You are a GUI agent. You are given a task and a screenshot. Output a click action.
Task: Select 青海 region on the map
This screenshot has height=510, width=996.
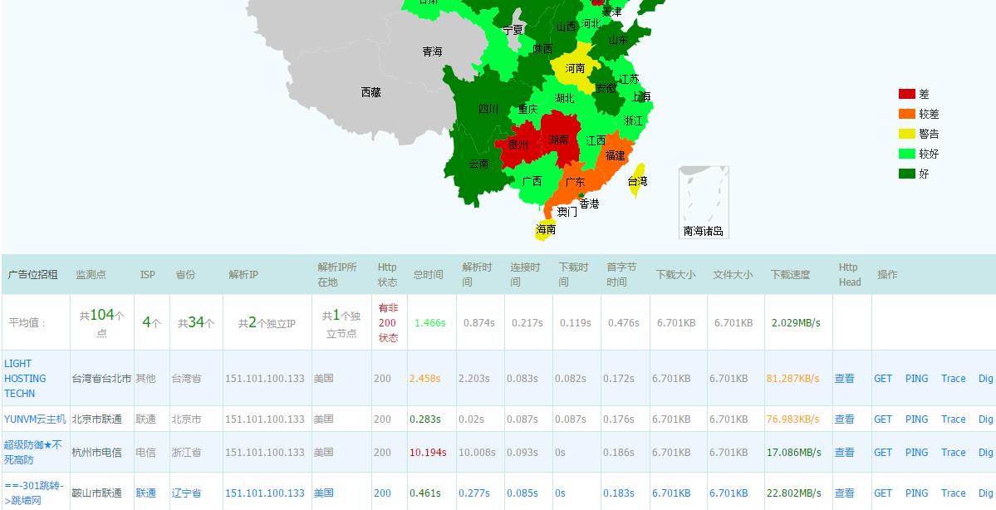point(432,52)
